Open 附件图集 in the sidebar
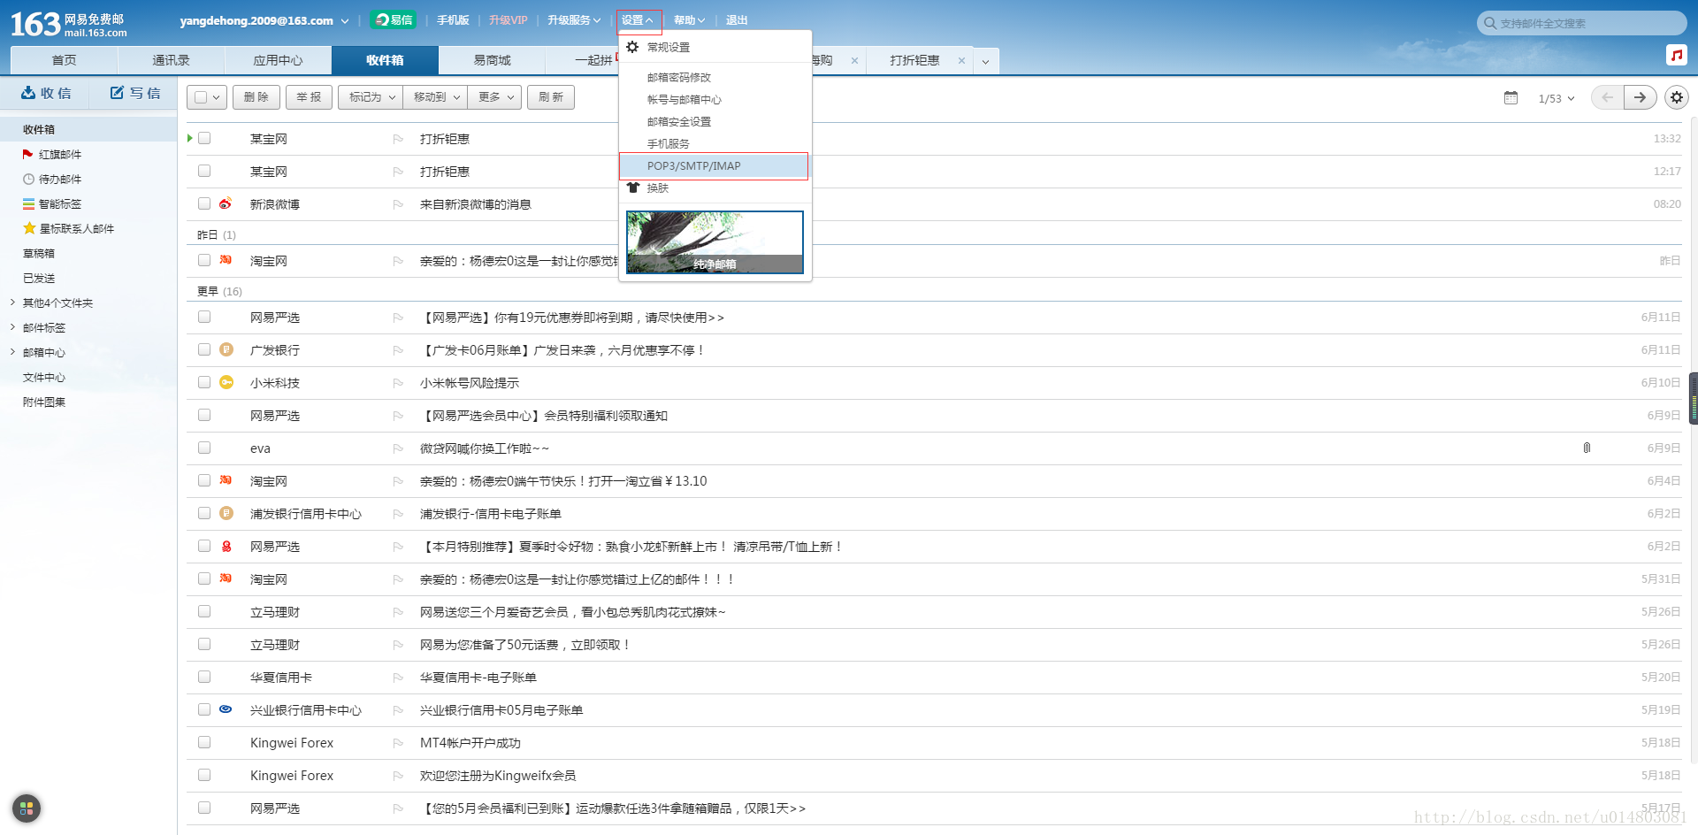1698x835 pixels. (x=44, y=402)
